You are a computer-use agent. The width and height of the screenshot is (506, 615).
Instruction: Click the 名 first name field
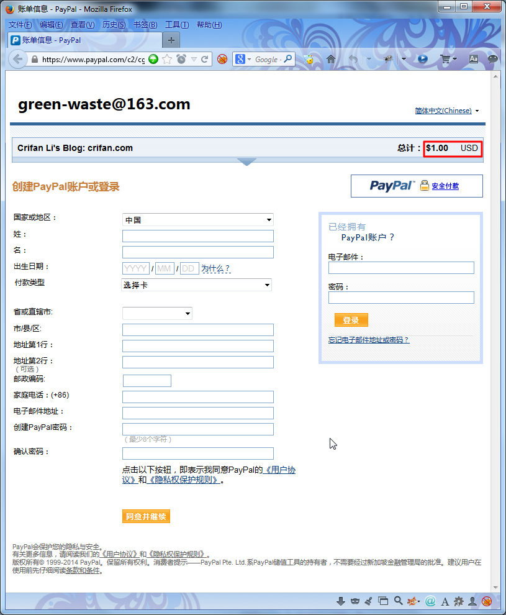pyautogui.click(x=198, y=252)
